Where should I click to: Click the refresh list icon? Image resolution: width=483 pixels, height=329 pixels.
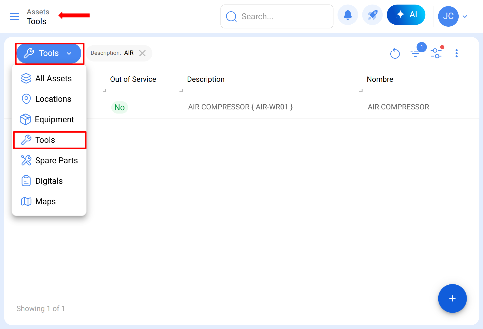point(395,54)
